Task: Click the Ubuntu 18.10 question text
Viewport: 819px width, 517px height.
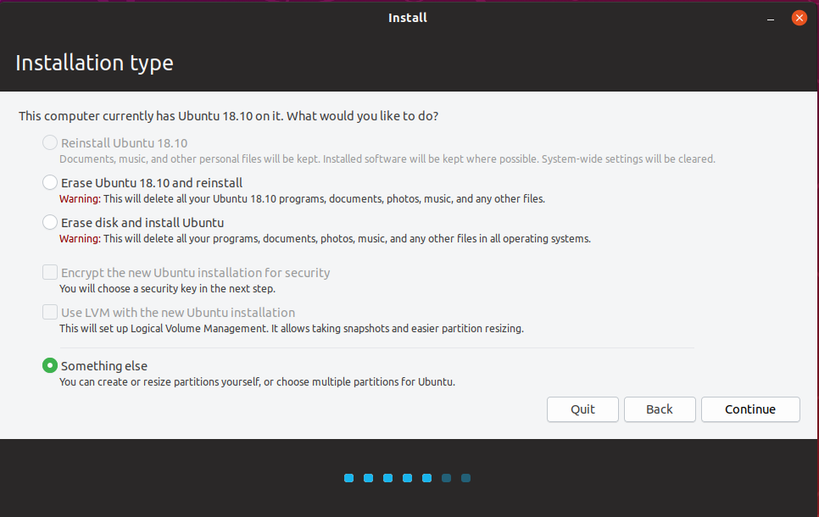Action: (x=228, y=115)
